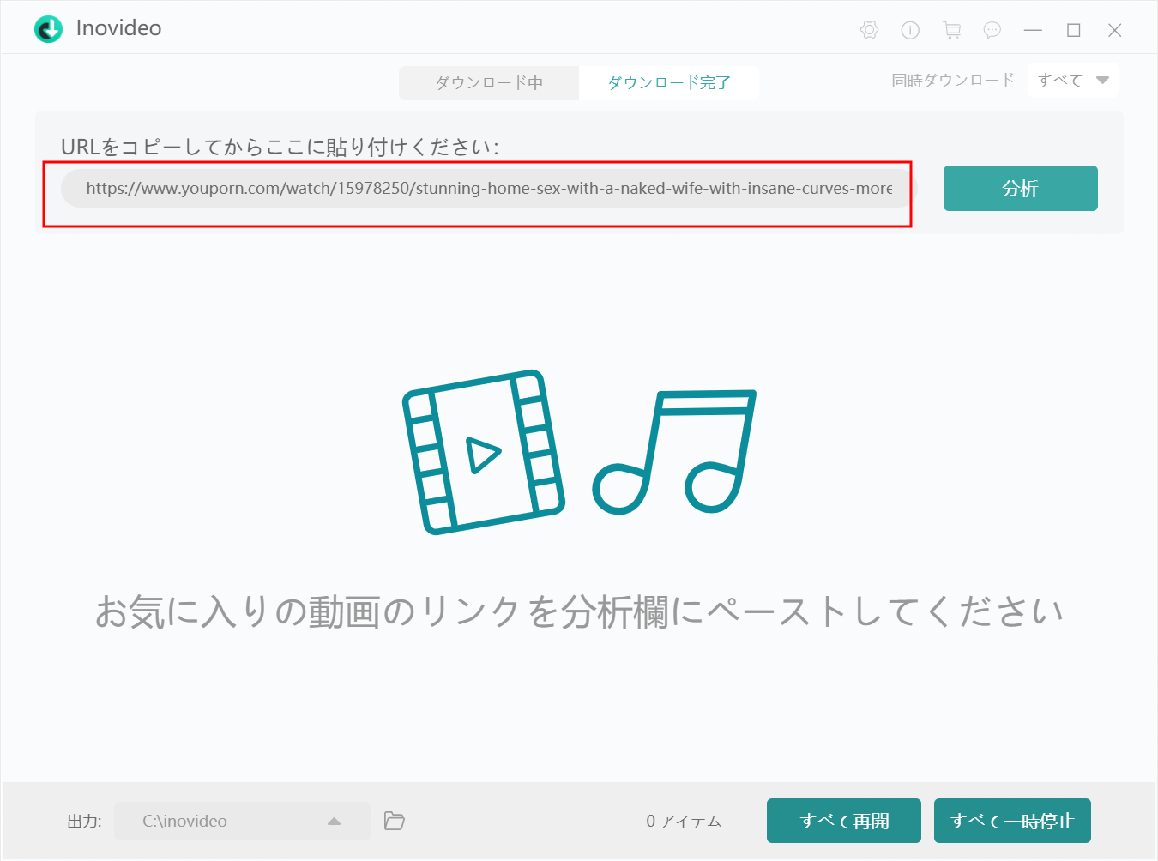Expand the 同時ダウンロード すべて dropdown
The height and width of the screenshot is (861, 1158).
[x=1073, y=81]
